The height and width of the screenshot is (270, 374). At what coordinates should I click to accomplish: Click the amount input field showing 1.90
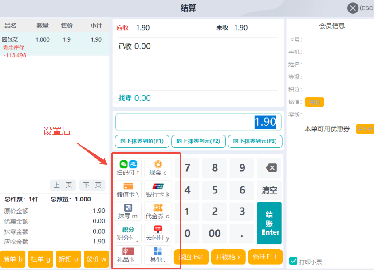(x=198, y=122)
